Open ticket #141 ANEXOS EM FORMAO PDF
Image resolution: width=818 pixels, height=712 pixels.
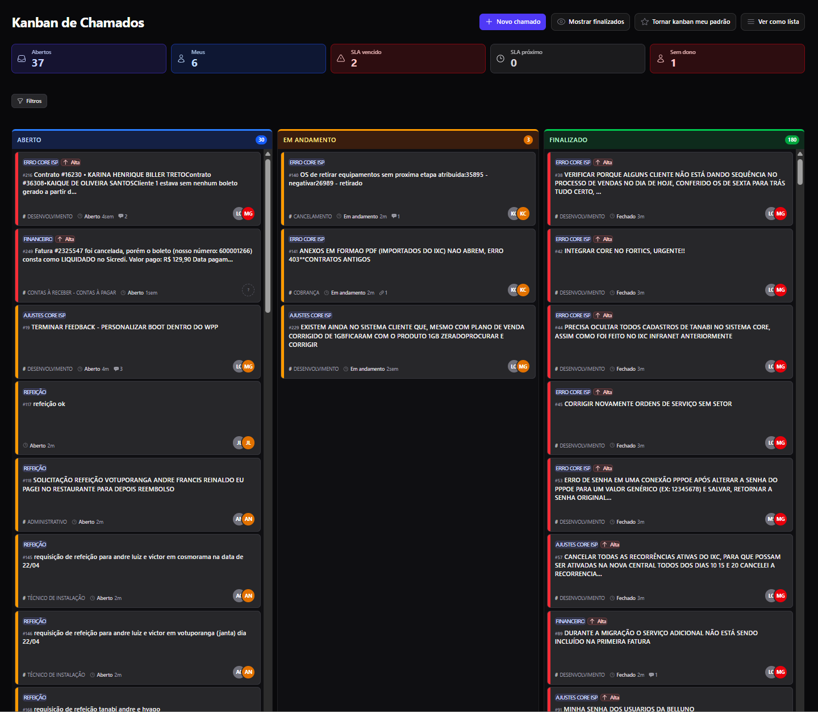[x=408, y=265]
